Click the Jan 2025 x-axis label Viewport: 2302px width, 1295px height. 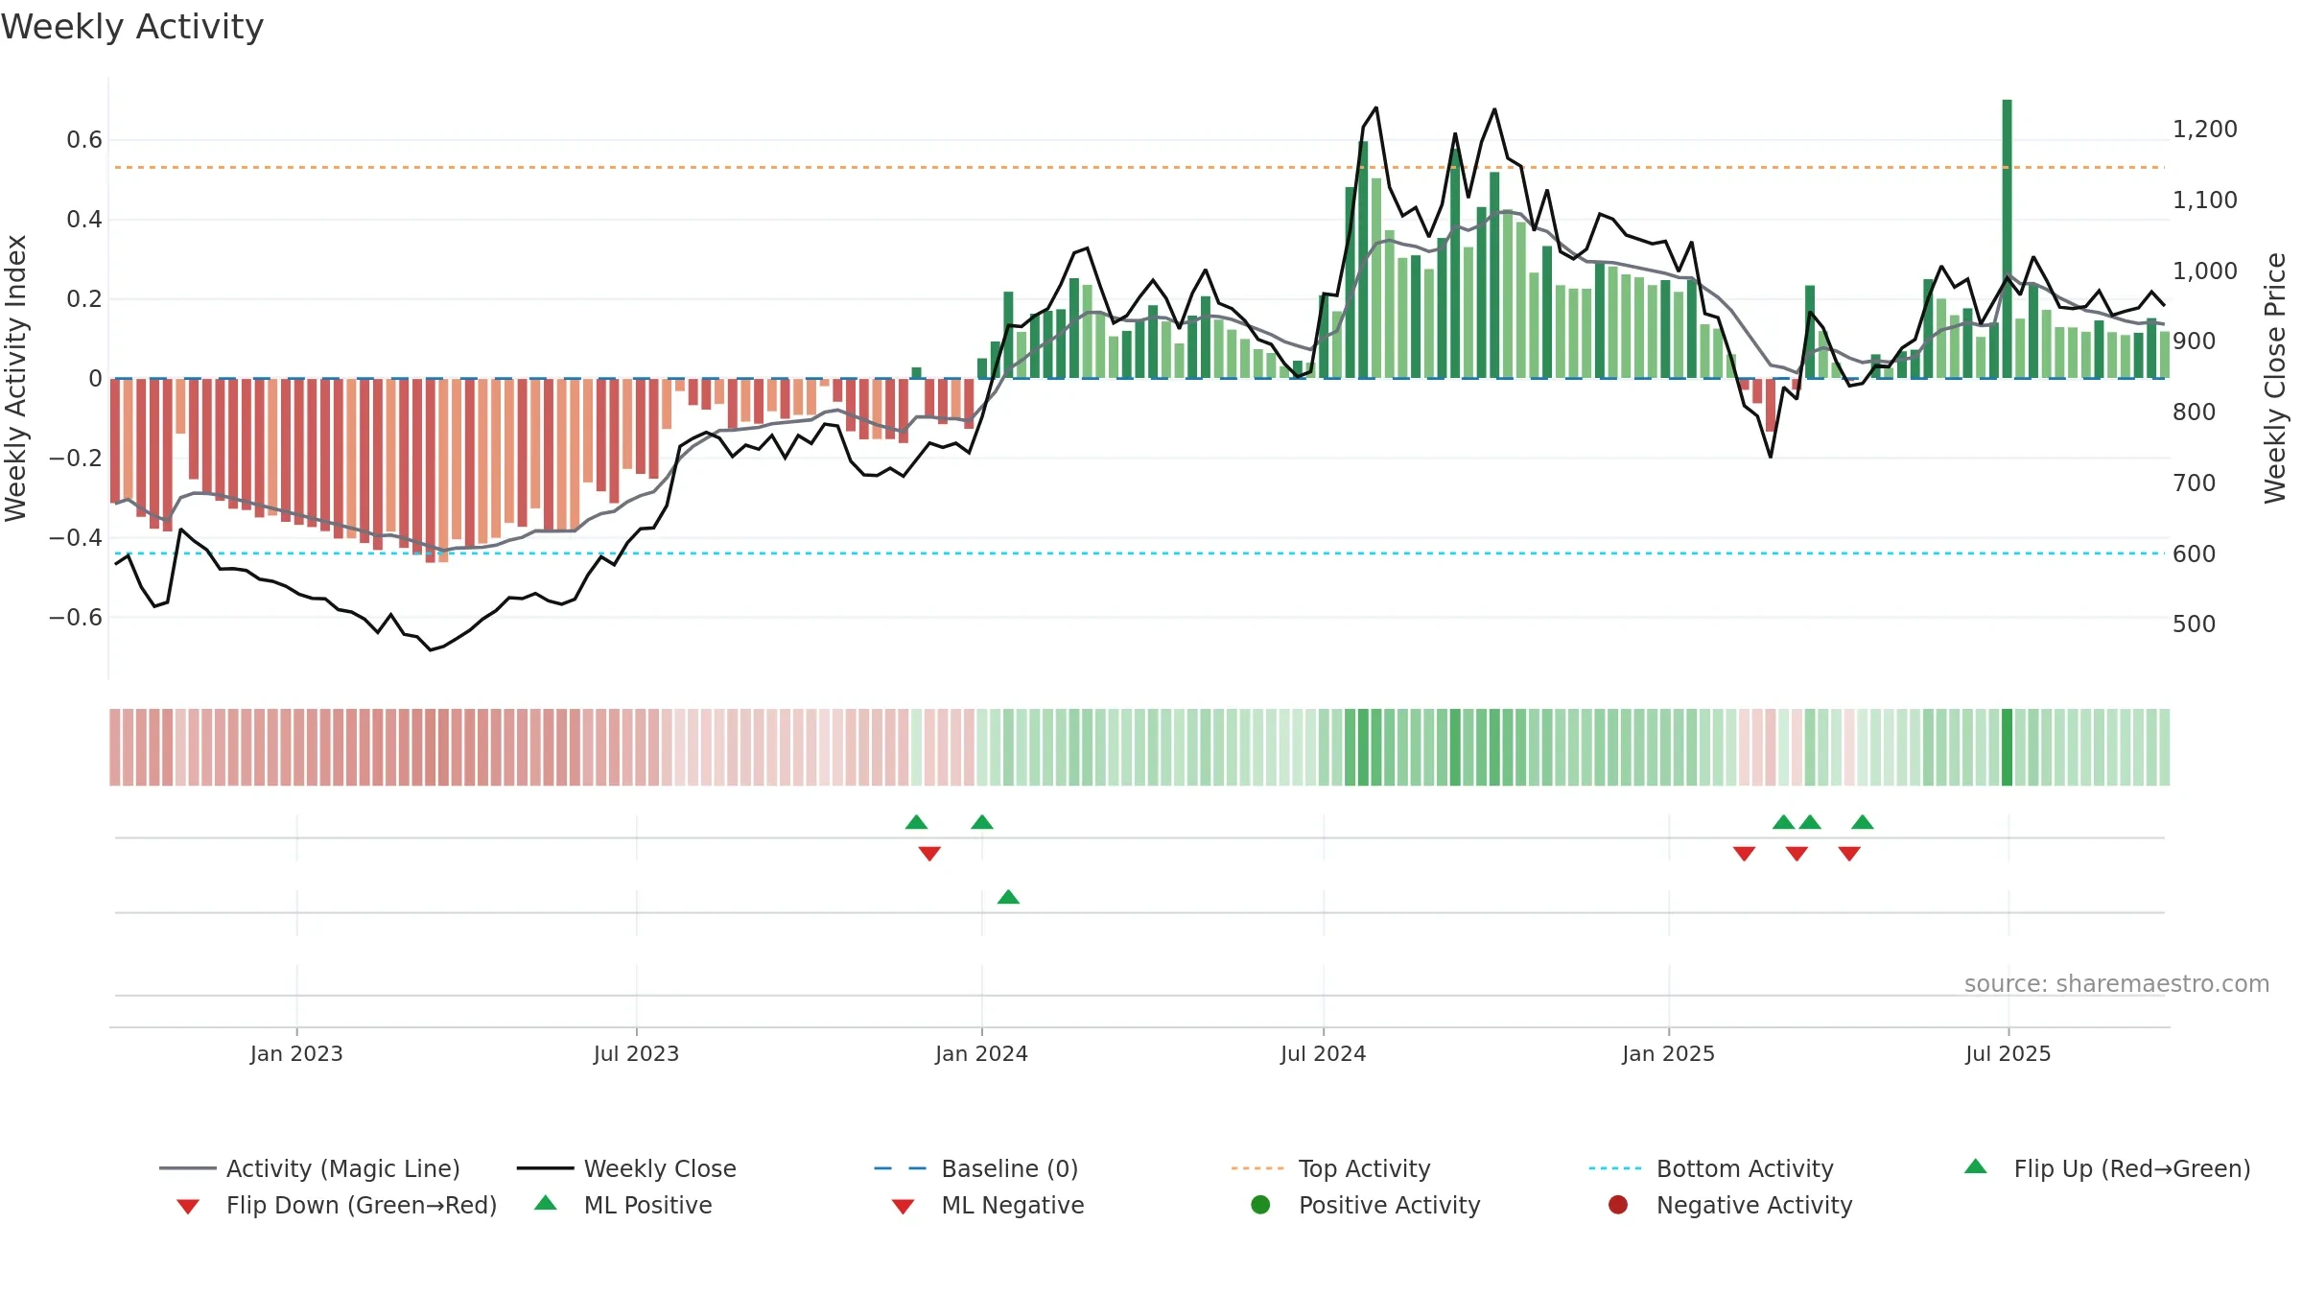(x=1668, y=1053)
